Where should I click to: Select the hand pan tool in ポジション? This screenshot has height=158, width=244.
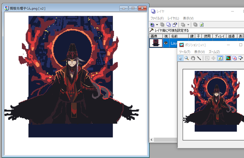click(193, 58)
